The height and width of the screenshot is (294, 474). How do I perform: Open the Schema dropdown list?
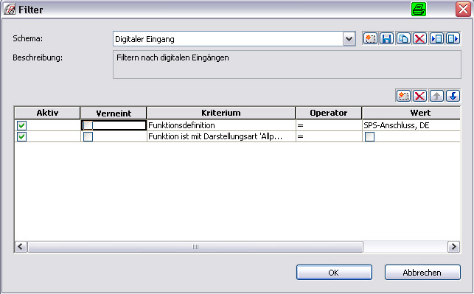click(349, 39)
